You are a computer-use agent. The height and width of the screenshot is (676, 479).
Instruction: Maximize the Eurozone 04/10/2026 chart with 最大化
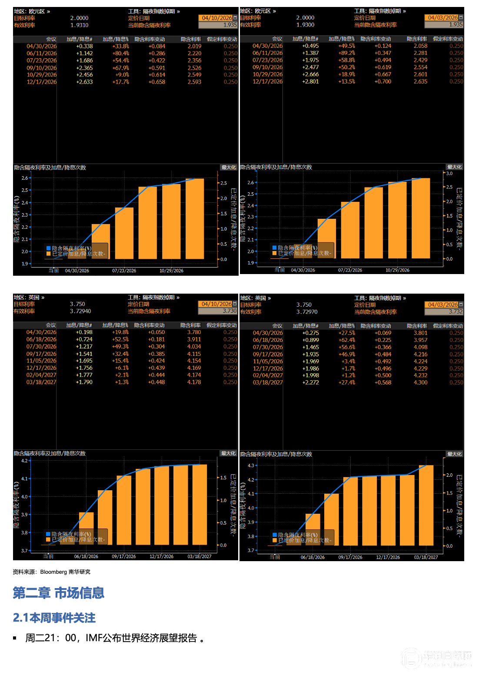pyautogui.click(x=229, y=167)
